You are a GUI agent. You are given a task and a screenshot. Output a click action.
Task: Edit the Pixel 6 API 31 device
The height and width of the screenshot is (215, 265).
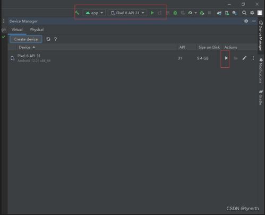tap(244, 58)
